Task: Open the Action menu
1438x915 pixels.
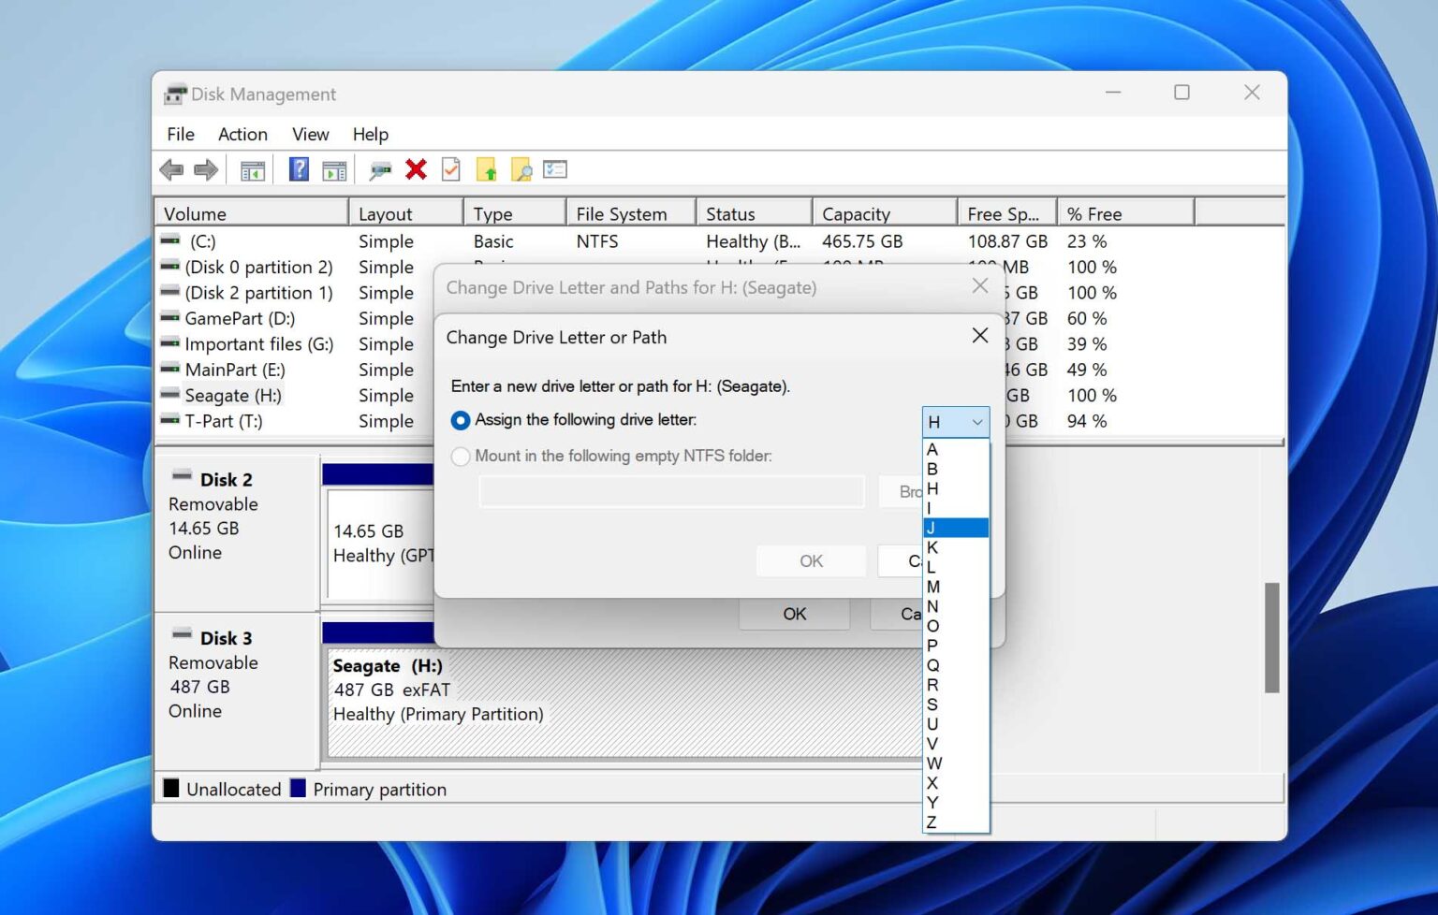Action: pos(242,134)
